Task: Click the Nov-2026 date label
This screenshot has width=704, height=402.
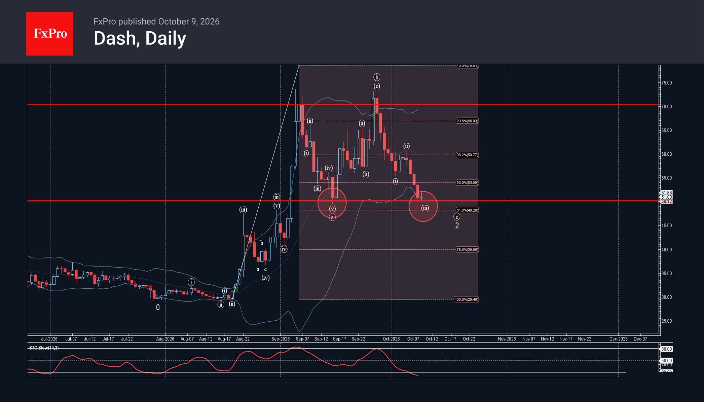Action: 507,339
